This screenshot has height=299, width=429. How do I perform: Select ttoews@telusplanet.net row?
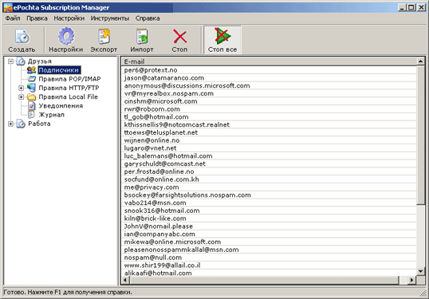coord(270,132)
